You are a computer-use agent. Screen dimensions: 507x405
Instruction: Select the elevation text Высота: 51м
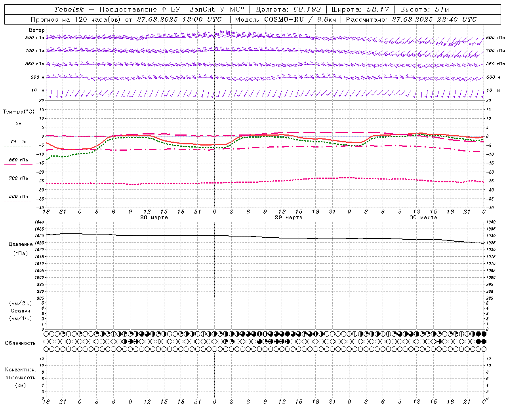pyautogui.click(x=425, y=9)
